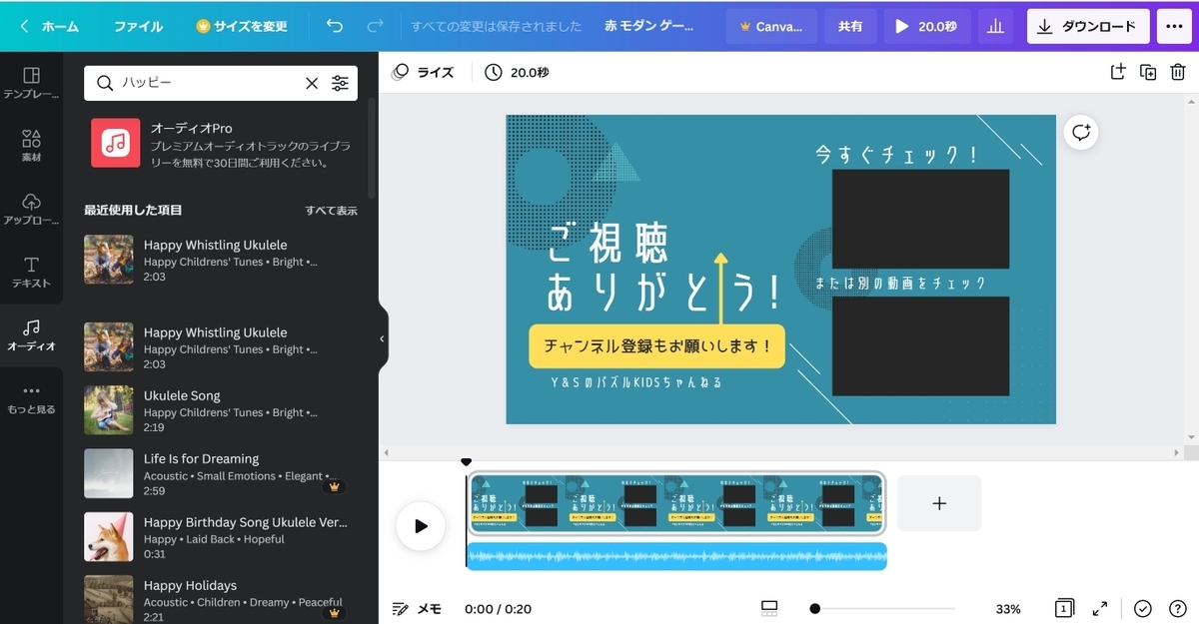Select the Happy Holidays track

click(221, 599)
